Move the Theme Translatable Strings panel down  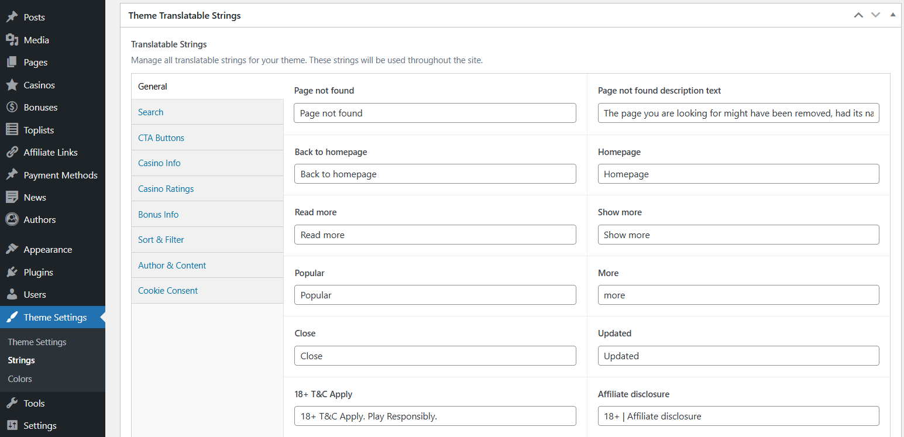coord(875,15)
